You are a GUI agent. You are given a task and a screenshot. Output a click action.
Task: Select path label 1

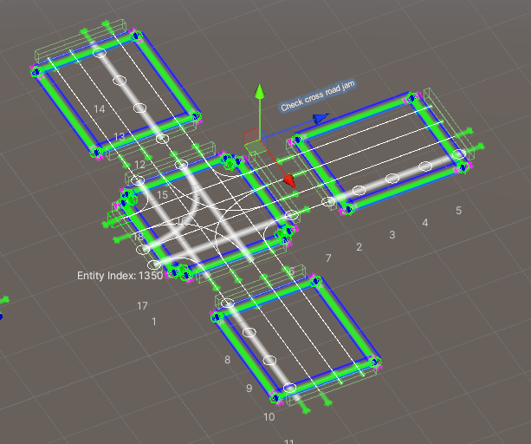[x=154, y=322]
